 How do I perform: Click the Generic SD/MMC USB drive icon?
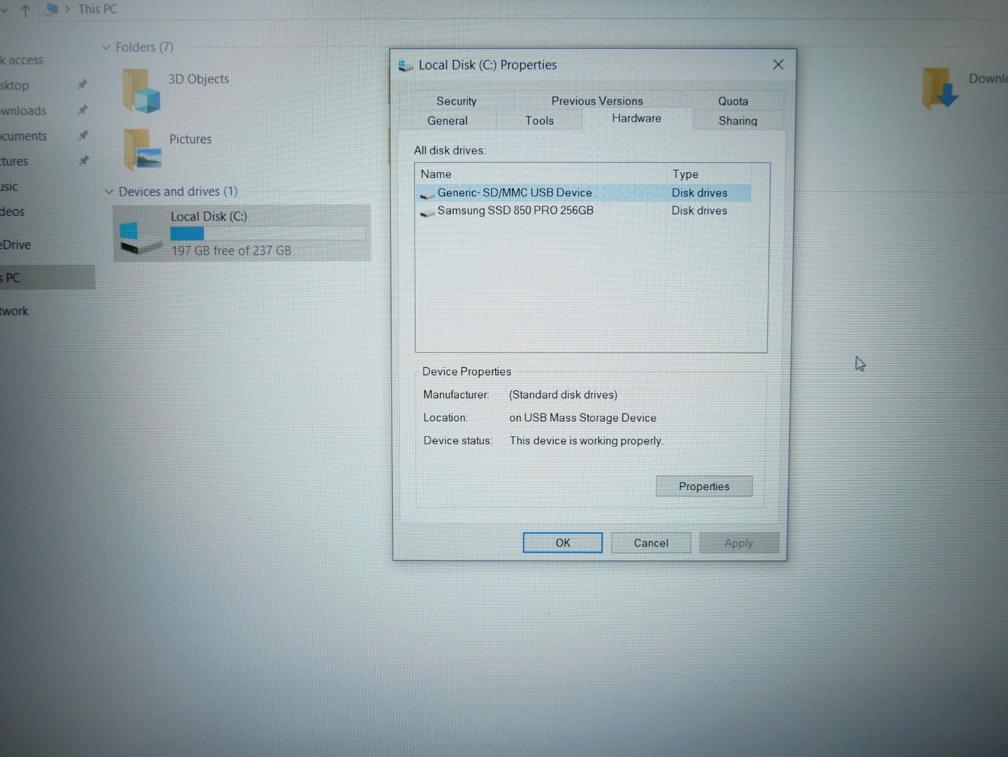pos(428,194)
